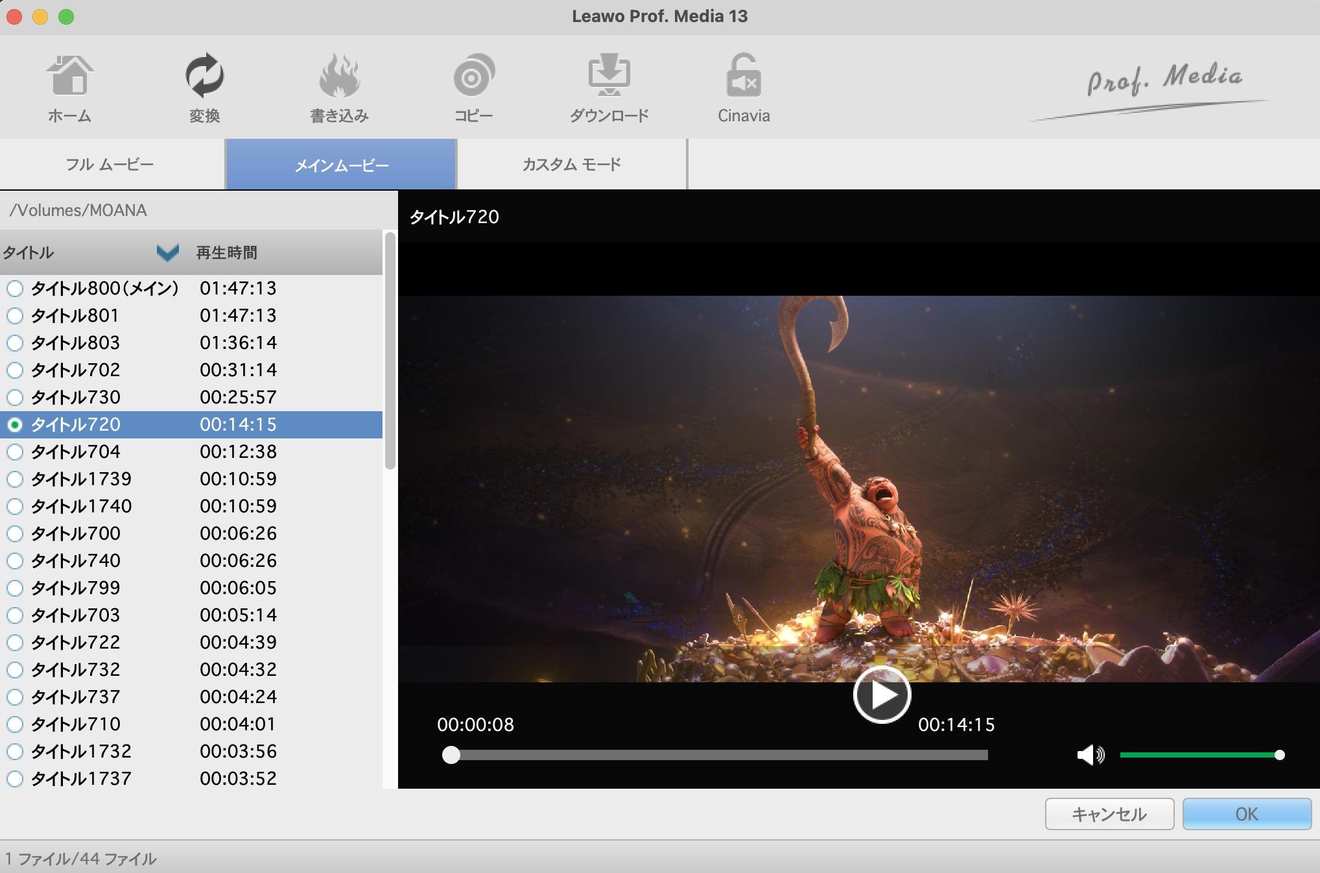
Task: Click the 00:12:38 duration value
Action: (x=238, y=451)
